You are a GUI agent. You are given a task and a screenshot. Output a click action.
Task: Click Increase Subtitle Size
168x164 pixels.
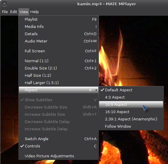[59, 115]
